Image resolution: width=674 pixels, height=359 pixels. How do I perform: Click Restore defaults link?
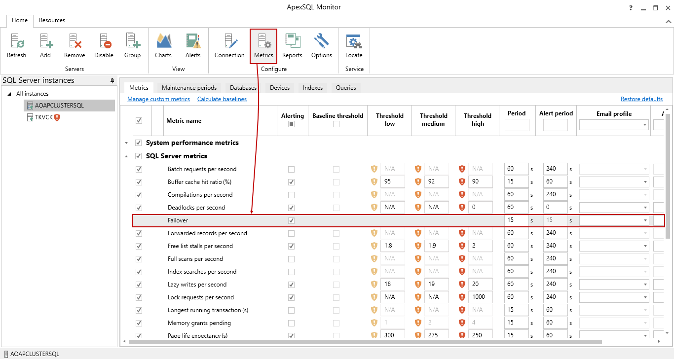[x=641, y=99]
